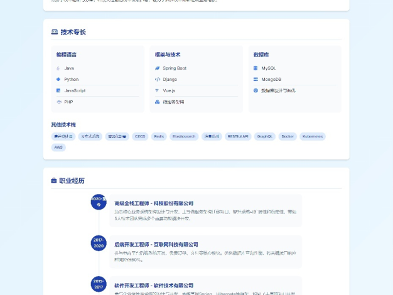393x295 pixels.
Task: Click the briefcase icon beside 职业经历
Action: click(53, 181)
